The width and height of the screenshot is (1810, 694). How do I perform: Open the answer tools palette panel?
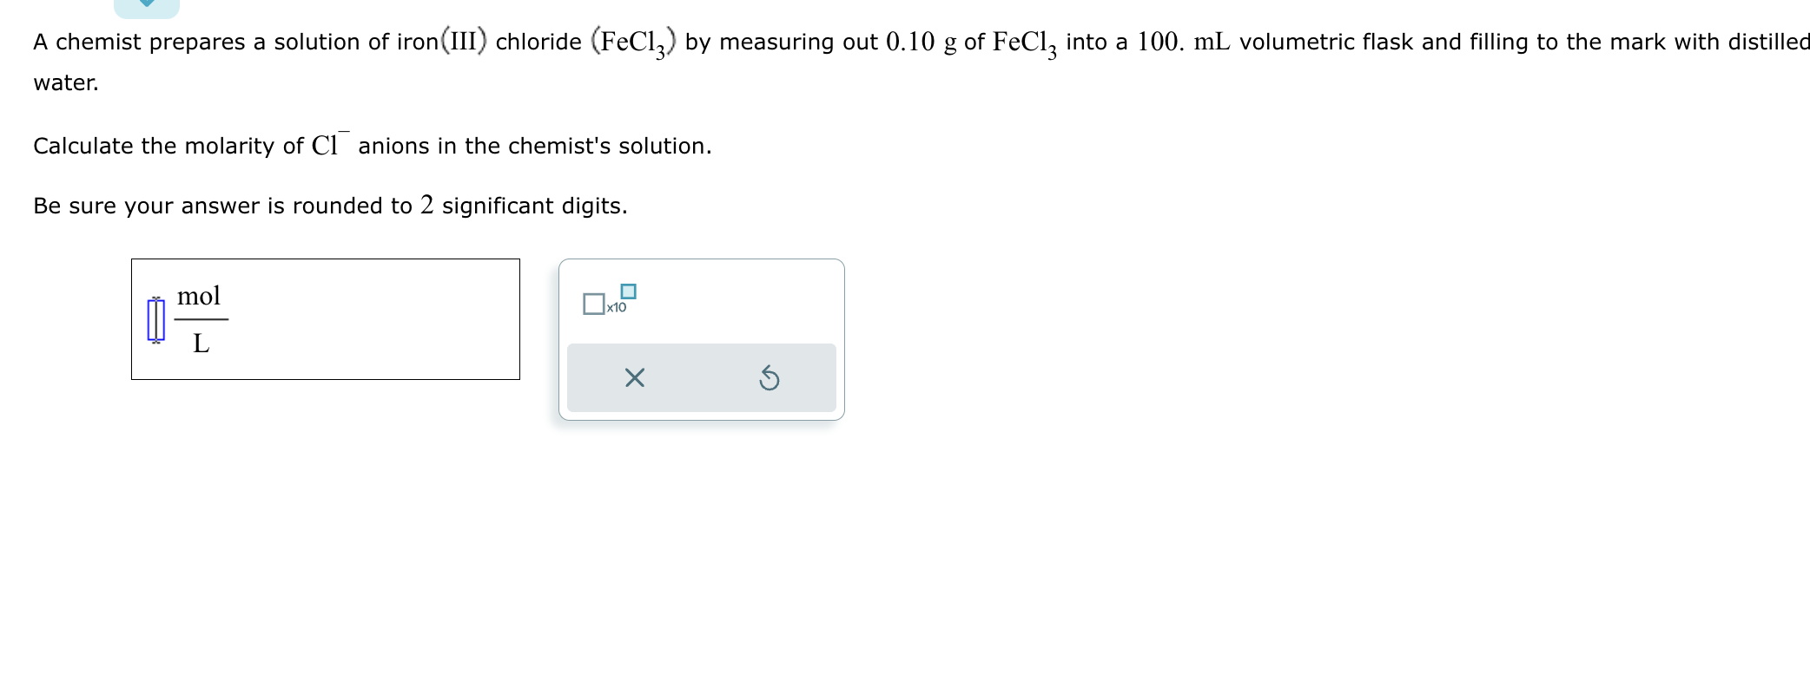700,338
